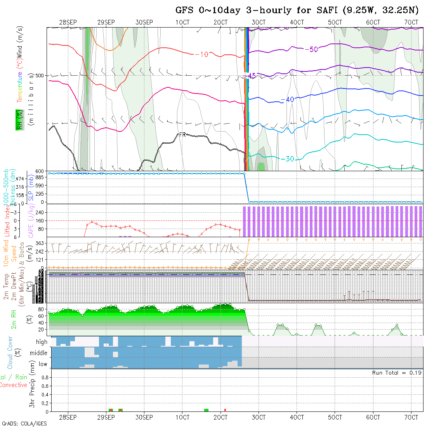Image resolution: width=427 pixels, height=427 pixels.
Task: Select the 28SEP marker on top axis
Action: (68, 23)
